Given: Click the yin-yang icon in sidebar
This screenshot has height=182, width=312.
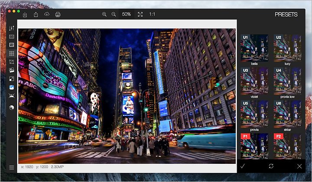Looking at the screenshot, I should click(x=12, y=108).
